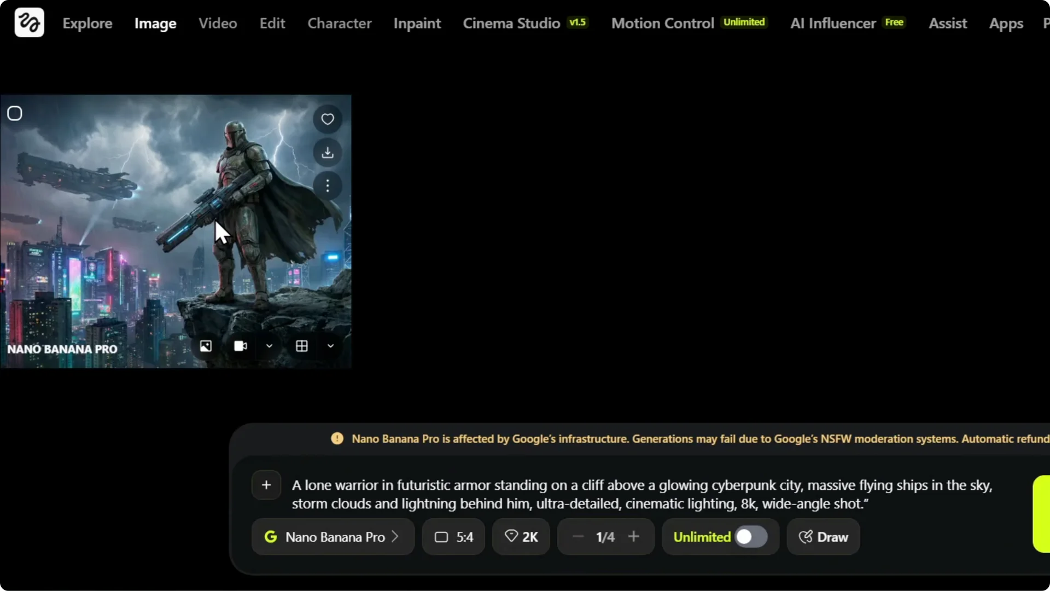Expand the dropdown next to the grid icon

330,346
